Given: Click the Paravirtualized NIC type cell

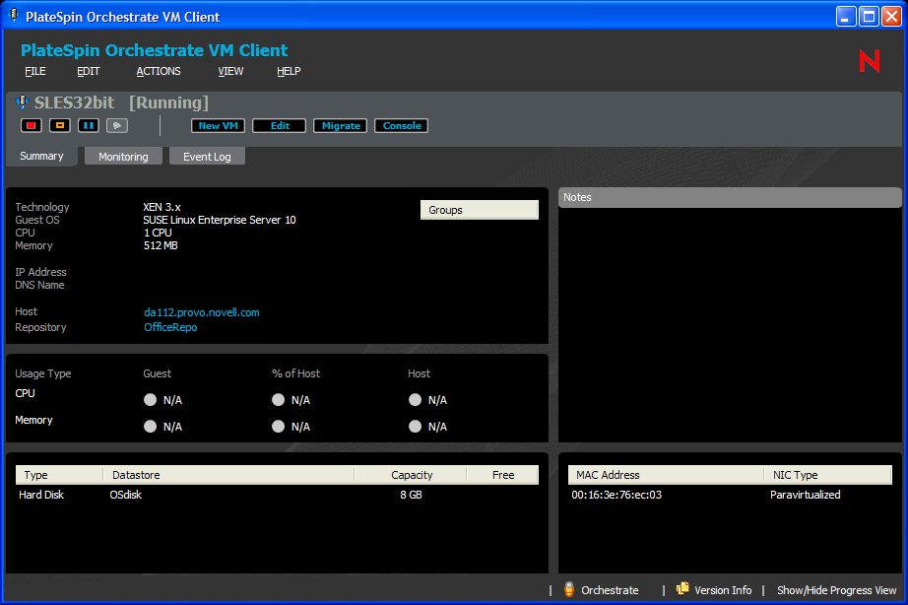Looking at the screenshot, I should click(805, 495).
